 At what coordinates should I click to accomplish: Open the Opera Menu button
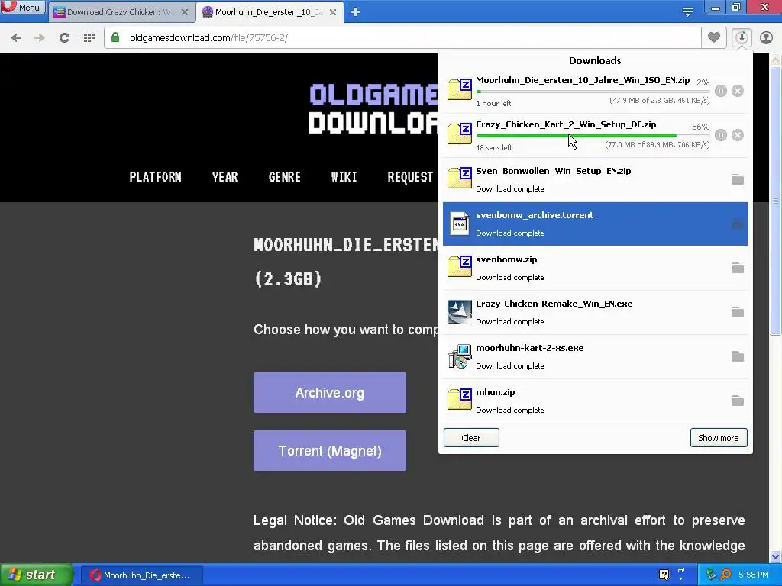(x=23, y=8)
